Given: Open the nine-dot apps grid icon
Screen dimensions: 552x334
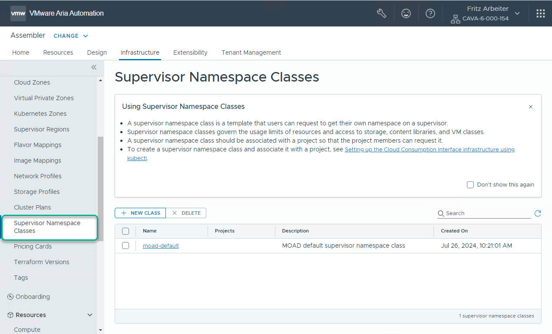Looking at the screenshot, I should pyautogui.click(x=541, y=13).
